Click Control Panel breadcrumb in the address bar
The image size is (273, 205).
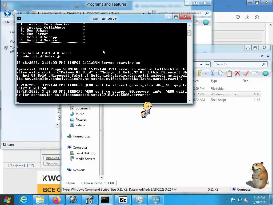click(x=51, y=13)
